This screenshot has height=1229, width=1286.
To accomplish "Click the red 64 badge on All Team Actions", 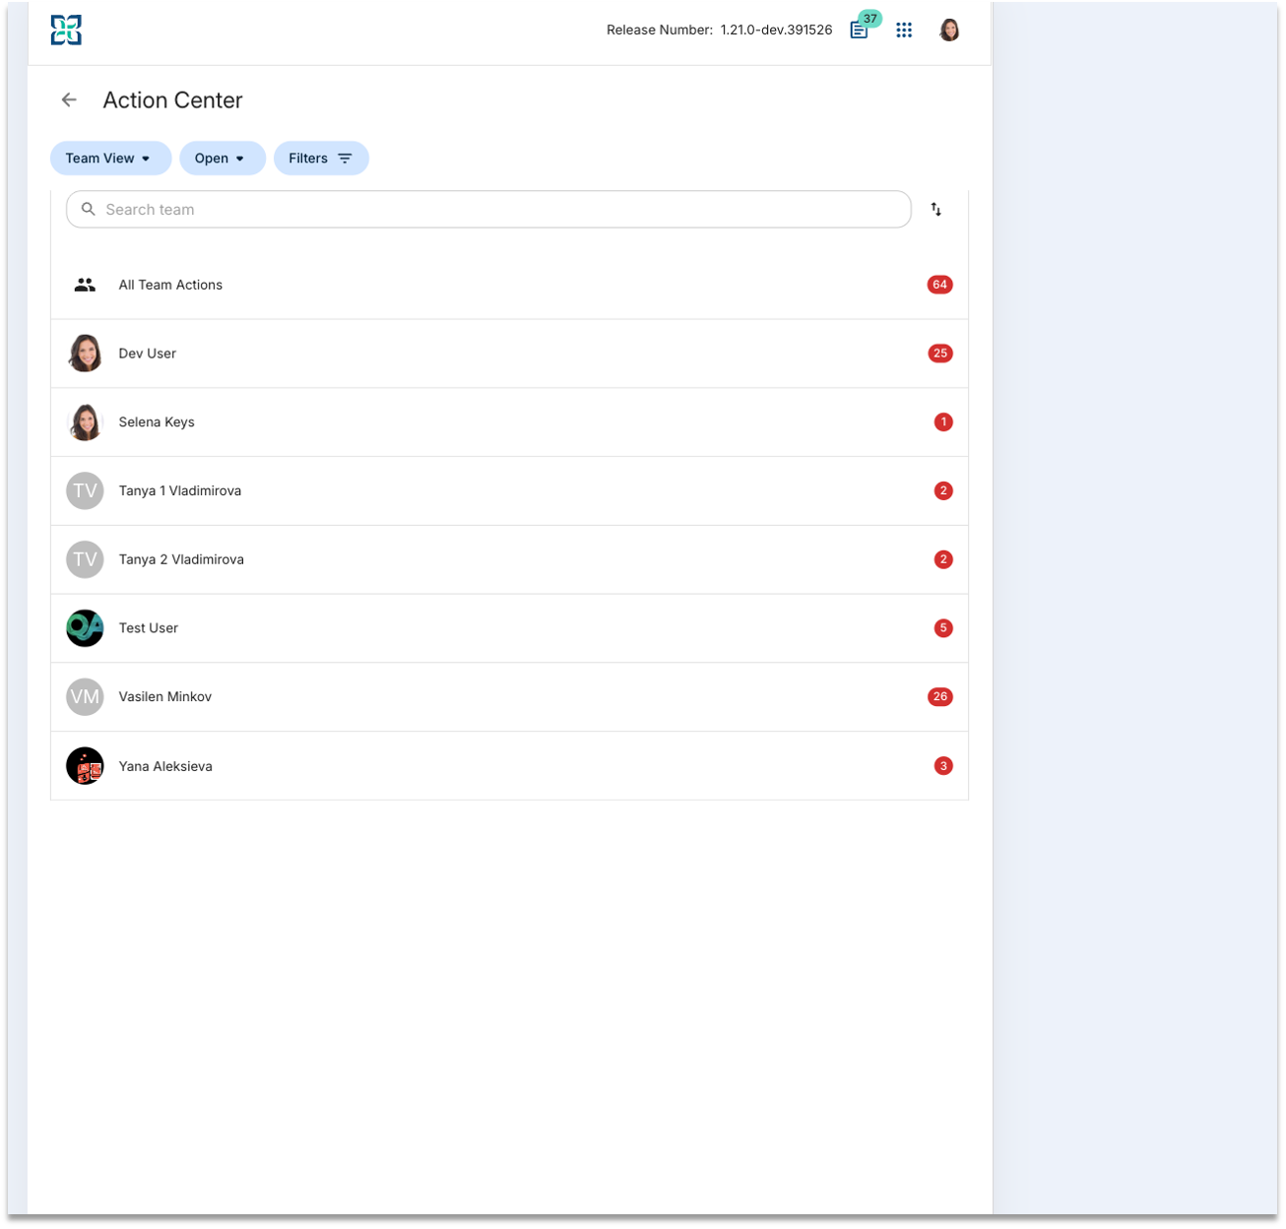I will coord(939,285).
